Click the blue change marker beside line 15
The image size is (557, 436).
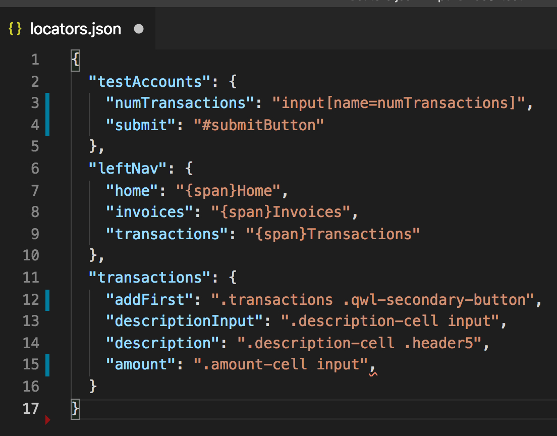(47, 364)
